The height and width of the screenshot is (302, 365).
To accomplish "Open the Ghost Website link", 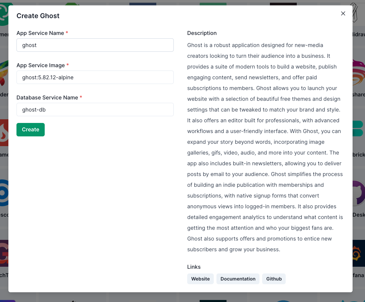I will 200,279.
